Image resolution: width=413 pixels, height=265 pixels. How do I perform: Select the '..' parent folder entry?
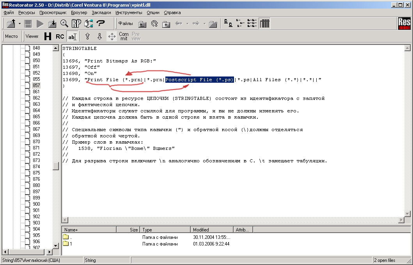click(x=68, y=237)
